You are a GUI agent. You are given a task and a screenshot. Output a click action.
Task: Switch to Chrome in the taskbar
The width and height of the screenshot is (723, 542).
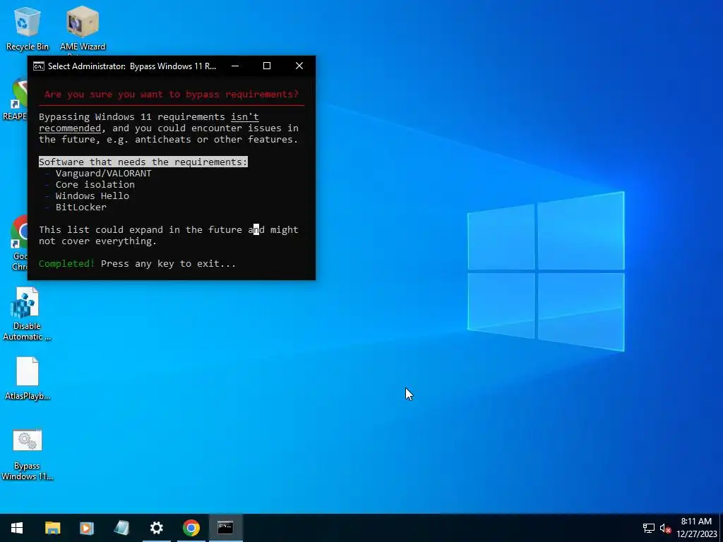(x=191, y=528)
